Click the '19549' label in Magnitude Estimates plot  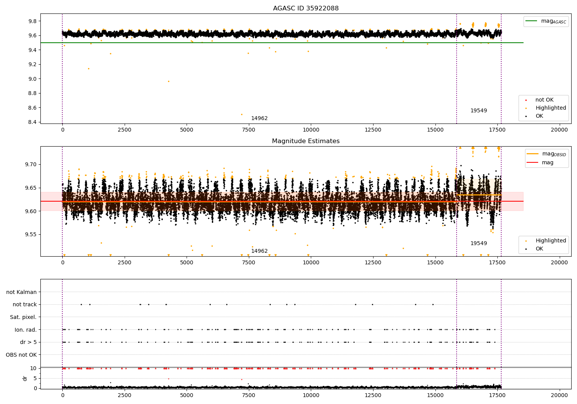[479, 244]
